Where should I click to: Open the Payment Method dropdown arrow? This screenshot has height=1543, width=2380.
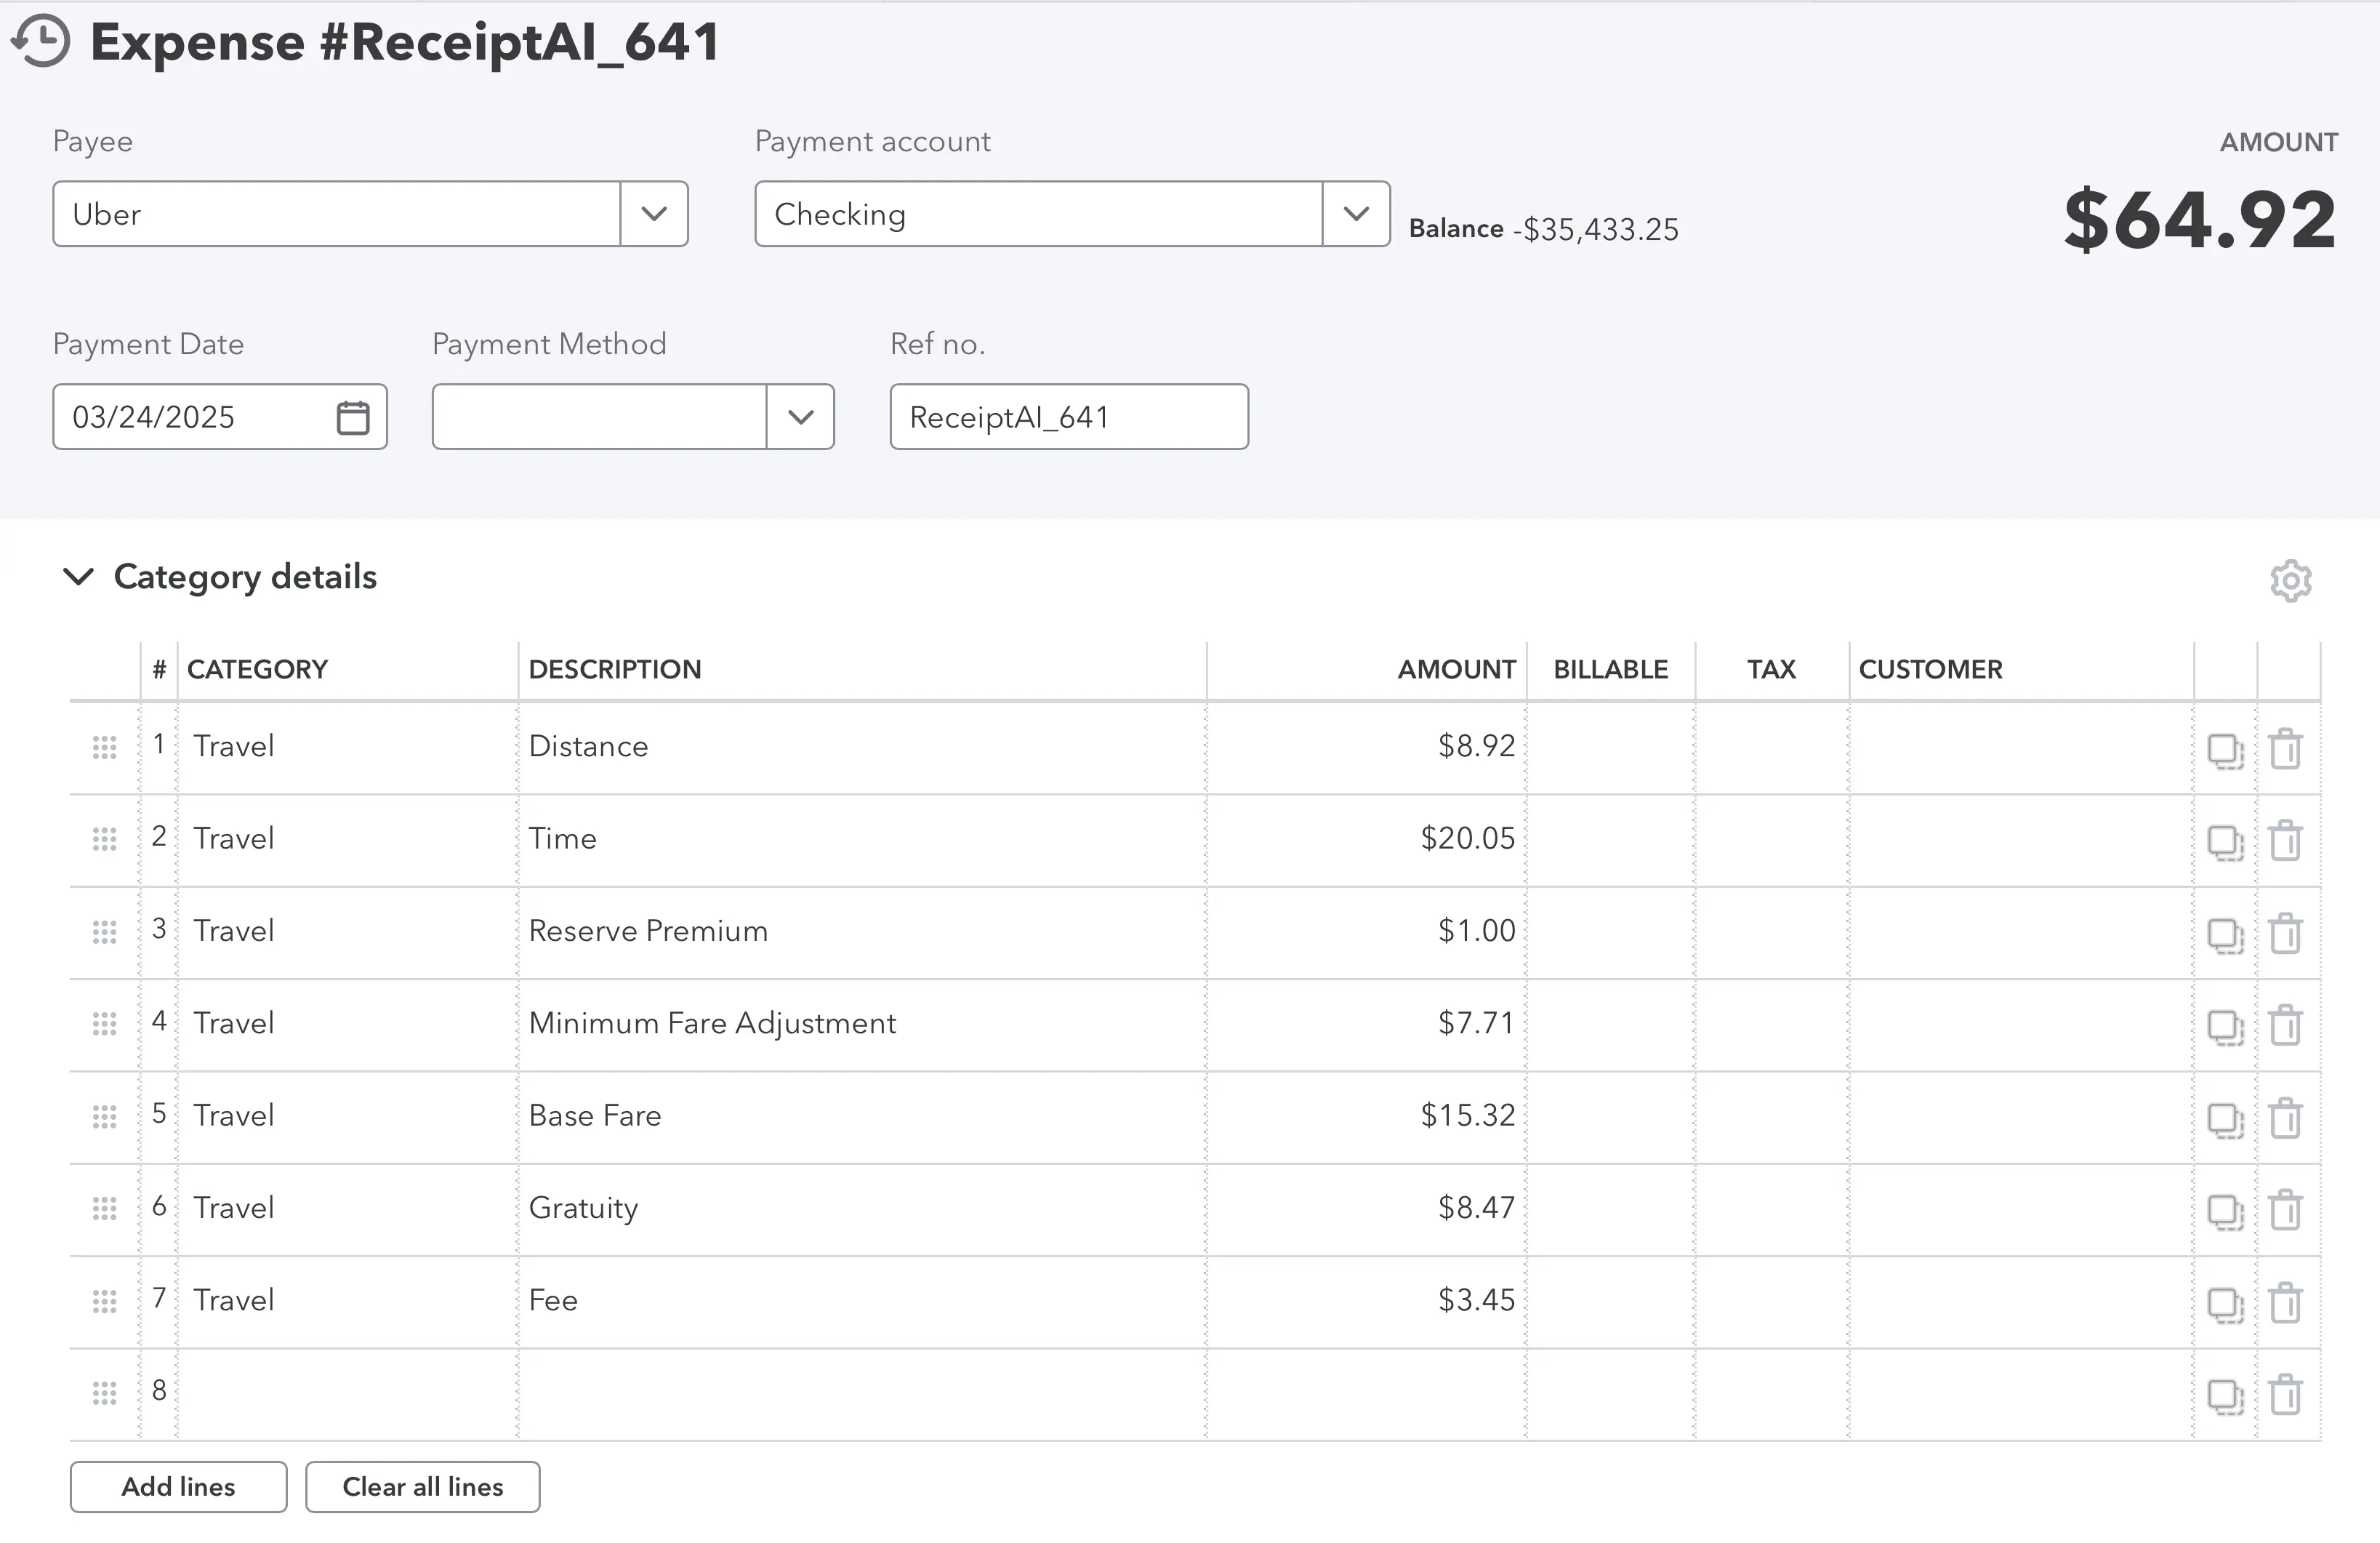[x=800, y=417]
